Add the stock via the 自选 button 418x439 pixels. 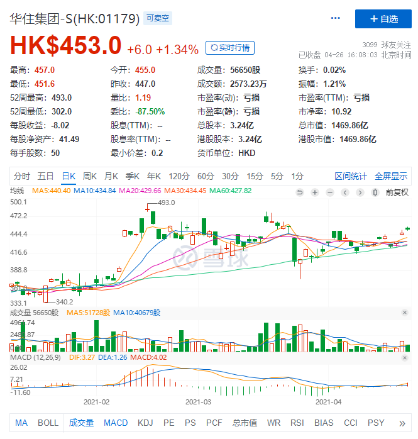[383, 19]
